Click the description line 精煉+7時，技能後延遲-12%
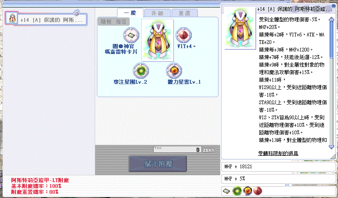 [x=291, y=57]
